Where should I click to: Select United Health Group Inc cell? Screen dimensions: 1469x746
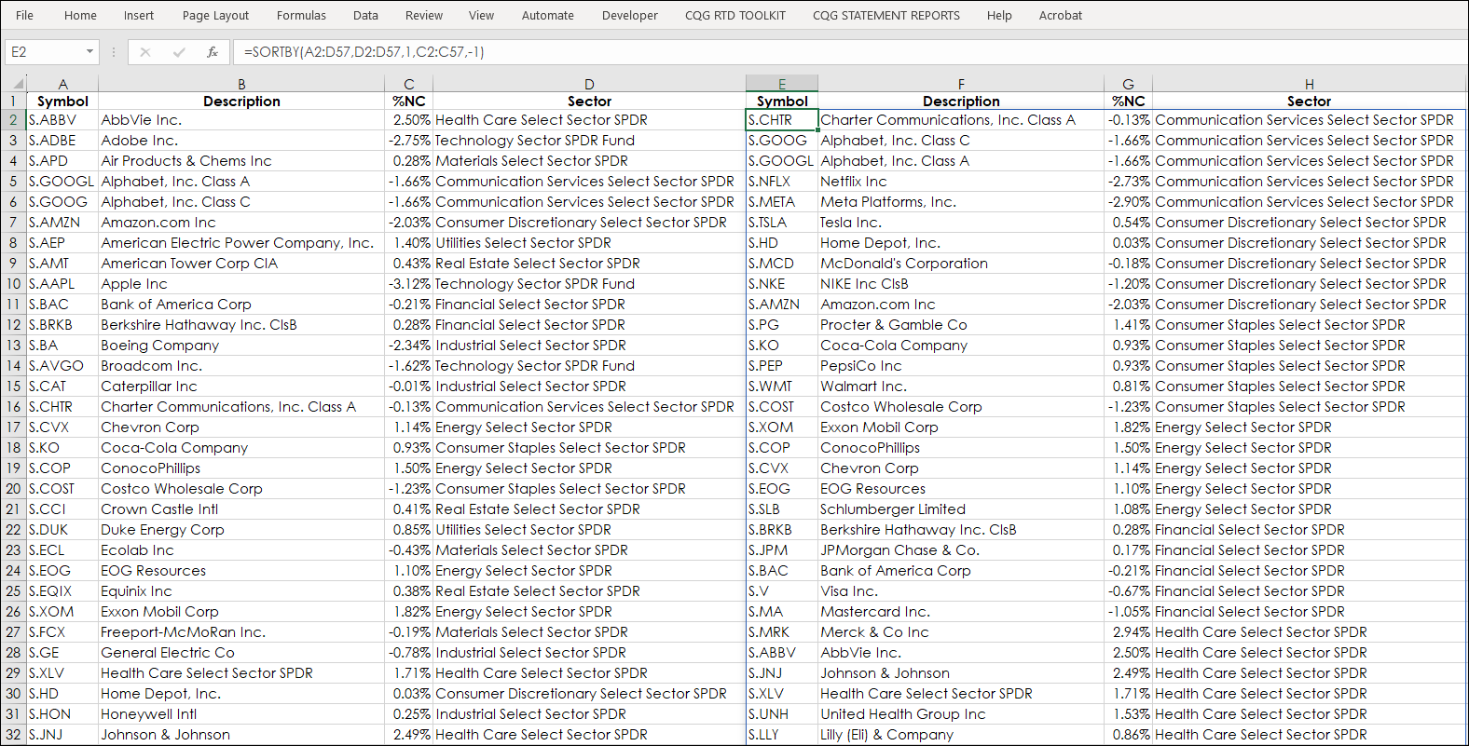pyautogui.click(x=961, y=714)
